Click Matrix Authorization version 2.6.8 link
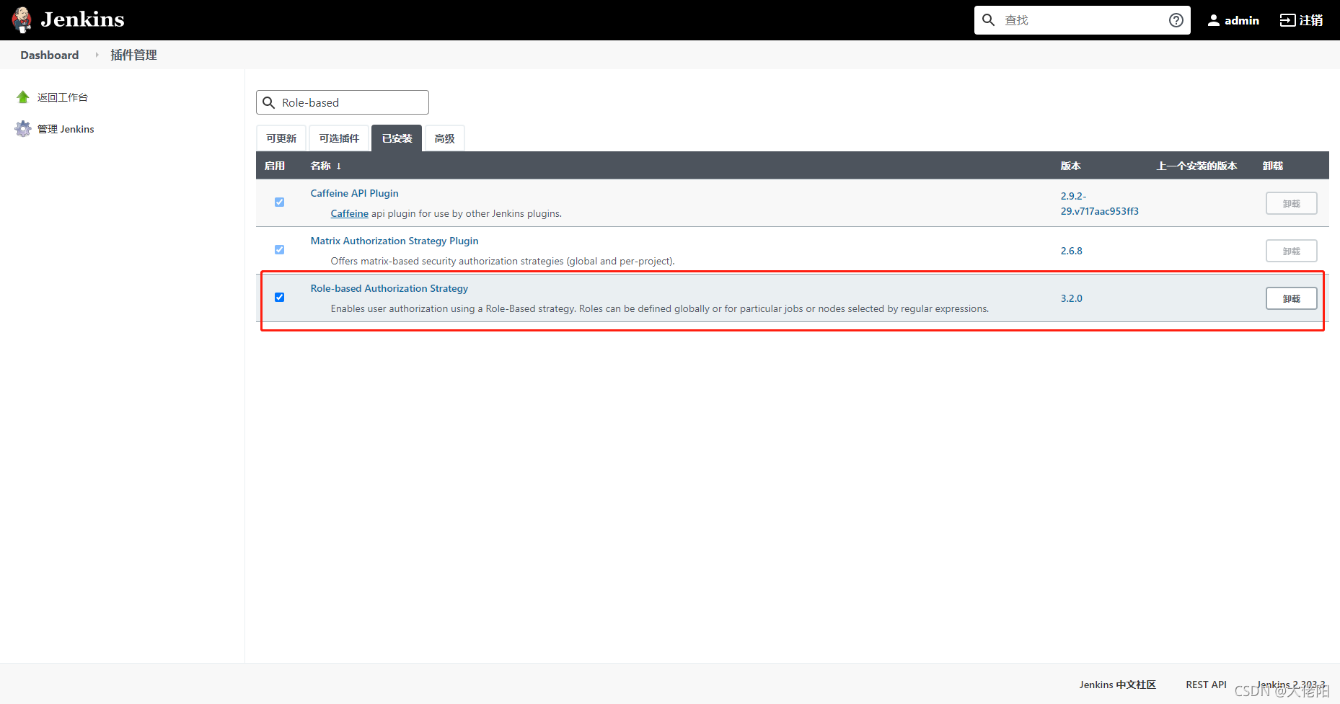 1072,251
